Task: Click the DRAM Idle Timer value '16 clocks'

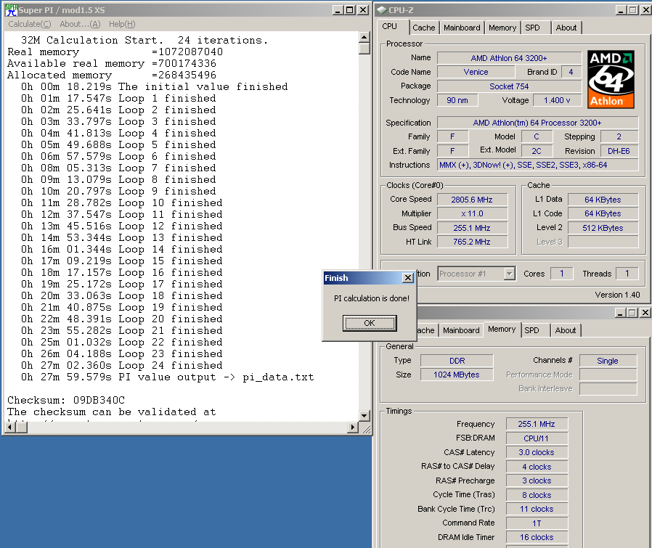Action: [x=537, y=537]
